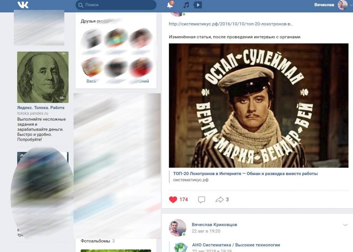This screenshot has width=353, height=252.
Task: Open friend Вася in friends block
Action: point(91,81)
